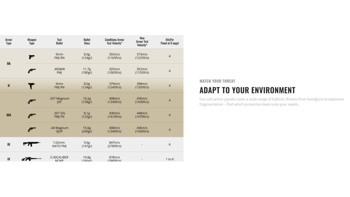Click the sniper rifle icon in level IV row
Image resolution: width=350 pixels, height=197 pixels.
click(x=31, y=159)
